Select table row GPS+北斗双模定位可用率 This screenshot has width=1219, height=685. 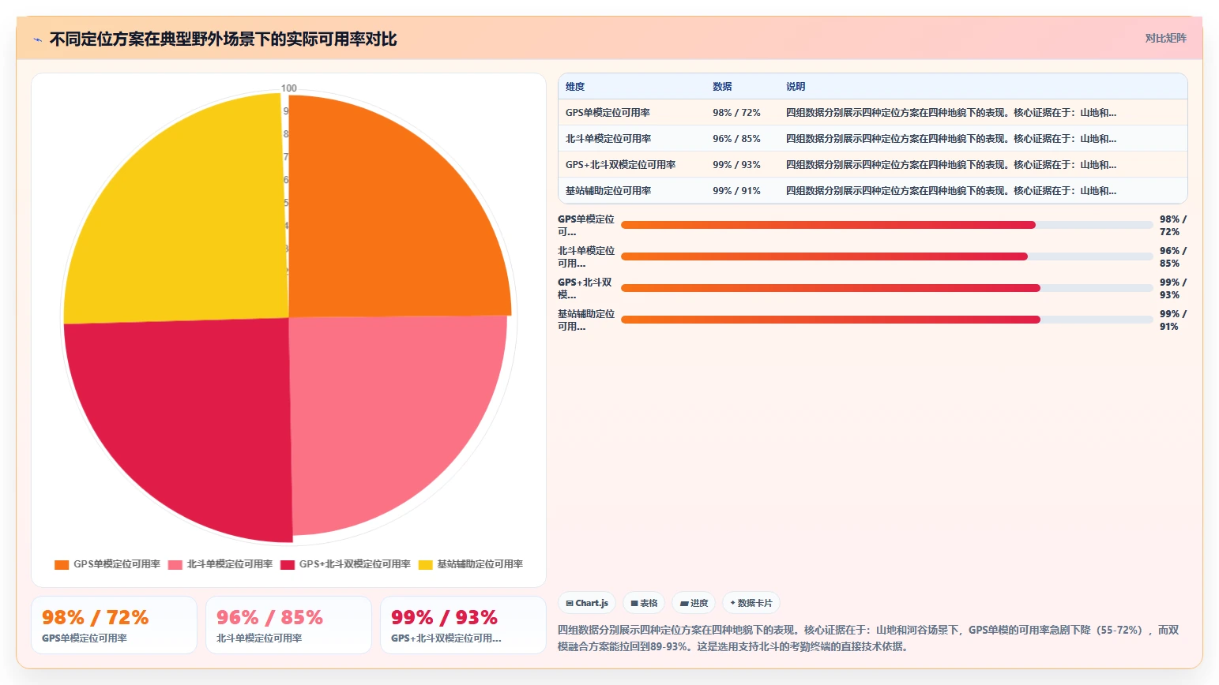click(x=872, y=165)
